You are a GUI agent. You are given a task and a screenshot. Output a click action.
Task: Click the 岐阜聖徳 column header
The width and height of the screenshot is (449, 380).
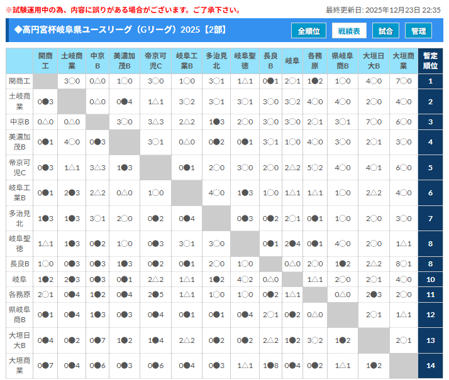click(245, 60)
